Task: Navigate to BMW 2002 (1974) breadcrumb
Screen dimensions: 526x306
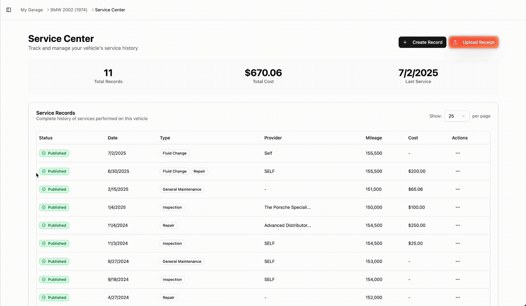Action: [69, 10]
